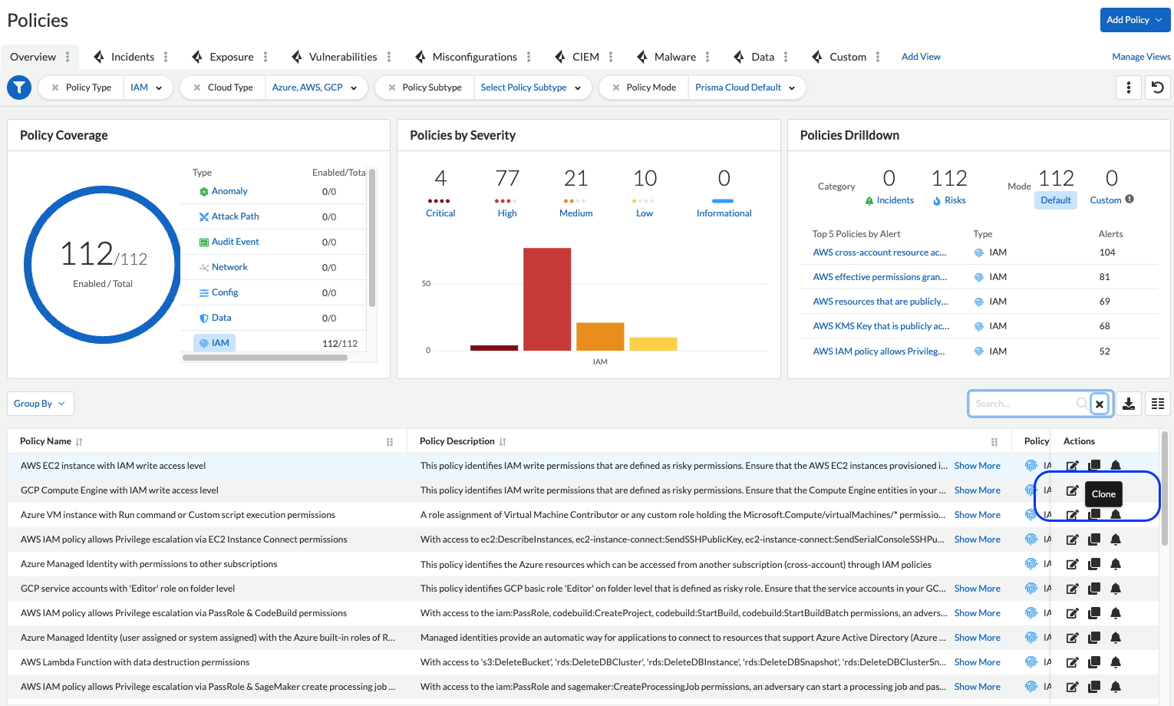Click Show More for AWS EC2 instance policy

click(x=977, y=466)
